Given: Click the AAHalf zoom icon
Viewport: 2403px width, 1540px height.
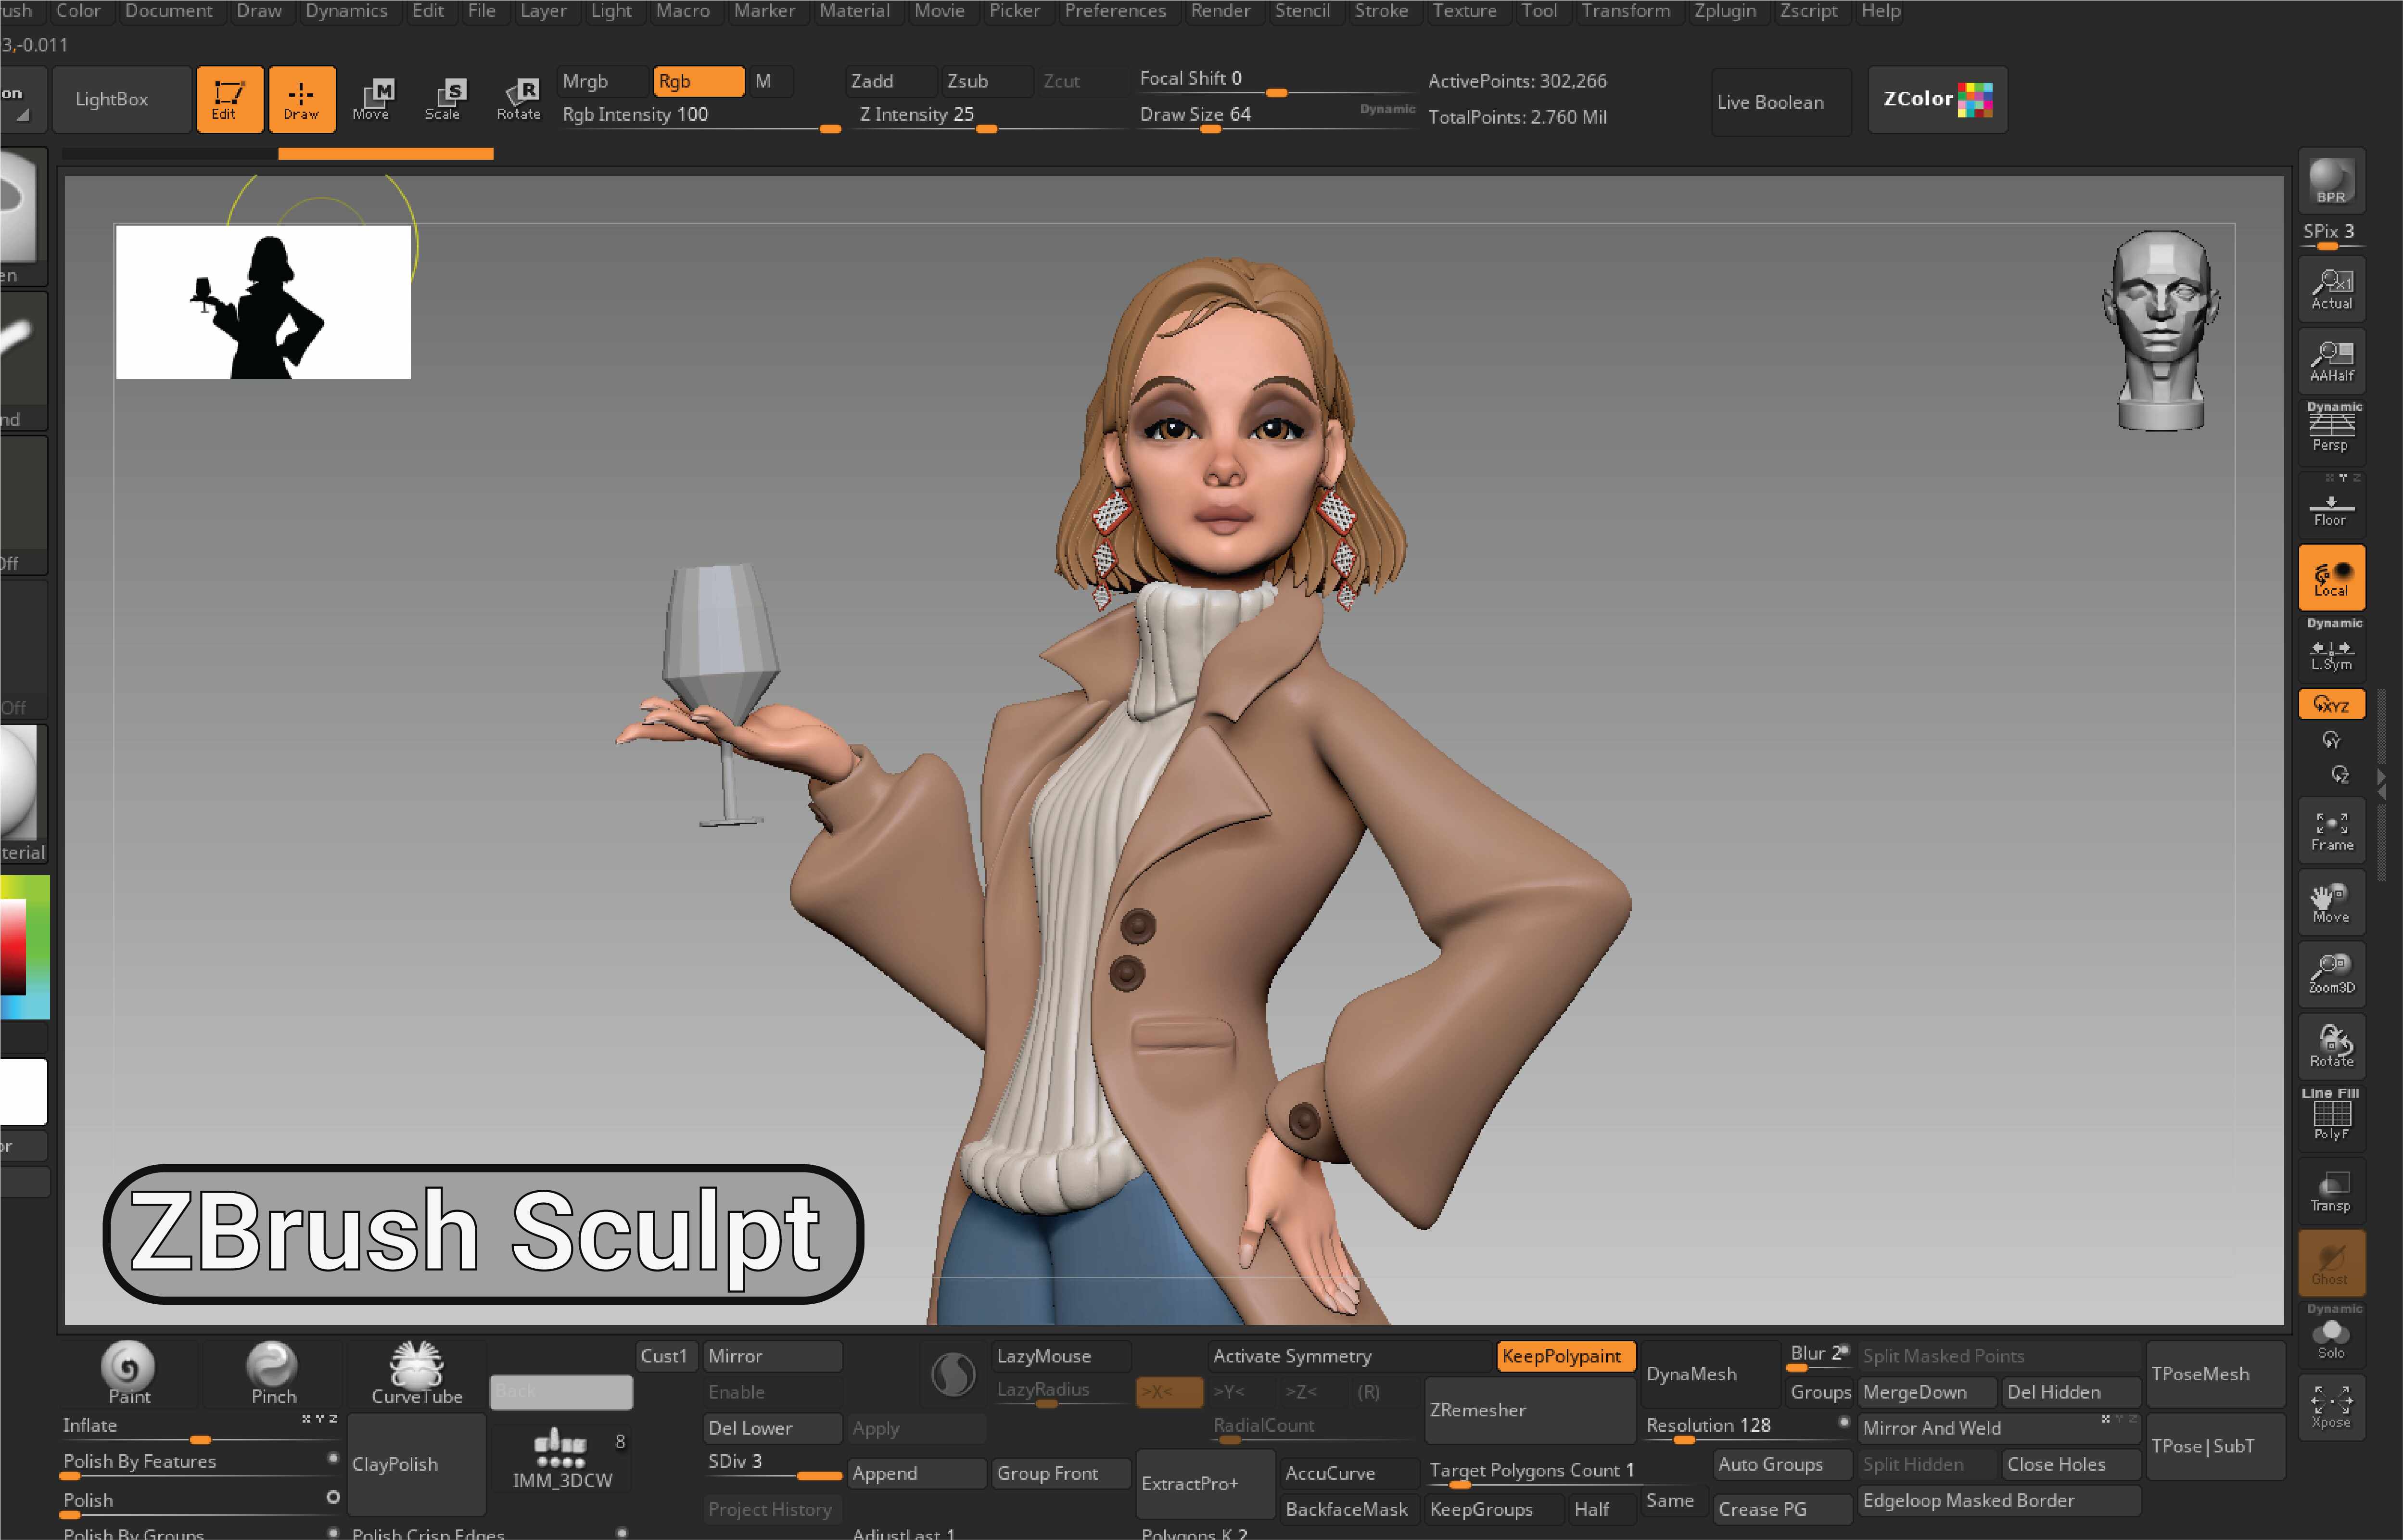Looking at the screenshot, I should 2331,361.
